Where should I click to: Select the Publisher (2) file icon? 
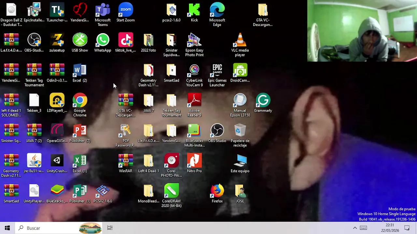pyautogui.click(x=80, y=133)
